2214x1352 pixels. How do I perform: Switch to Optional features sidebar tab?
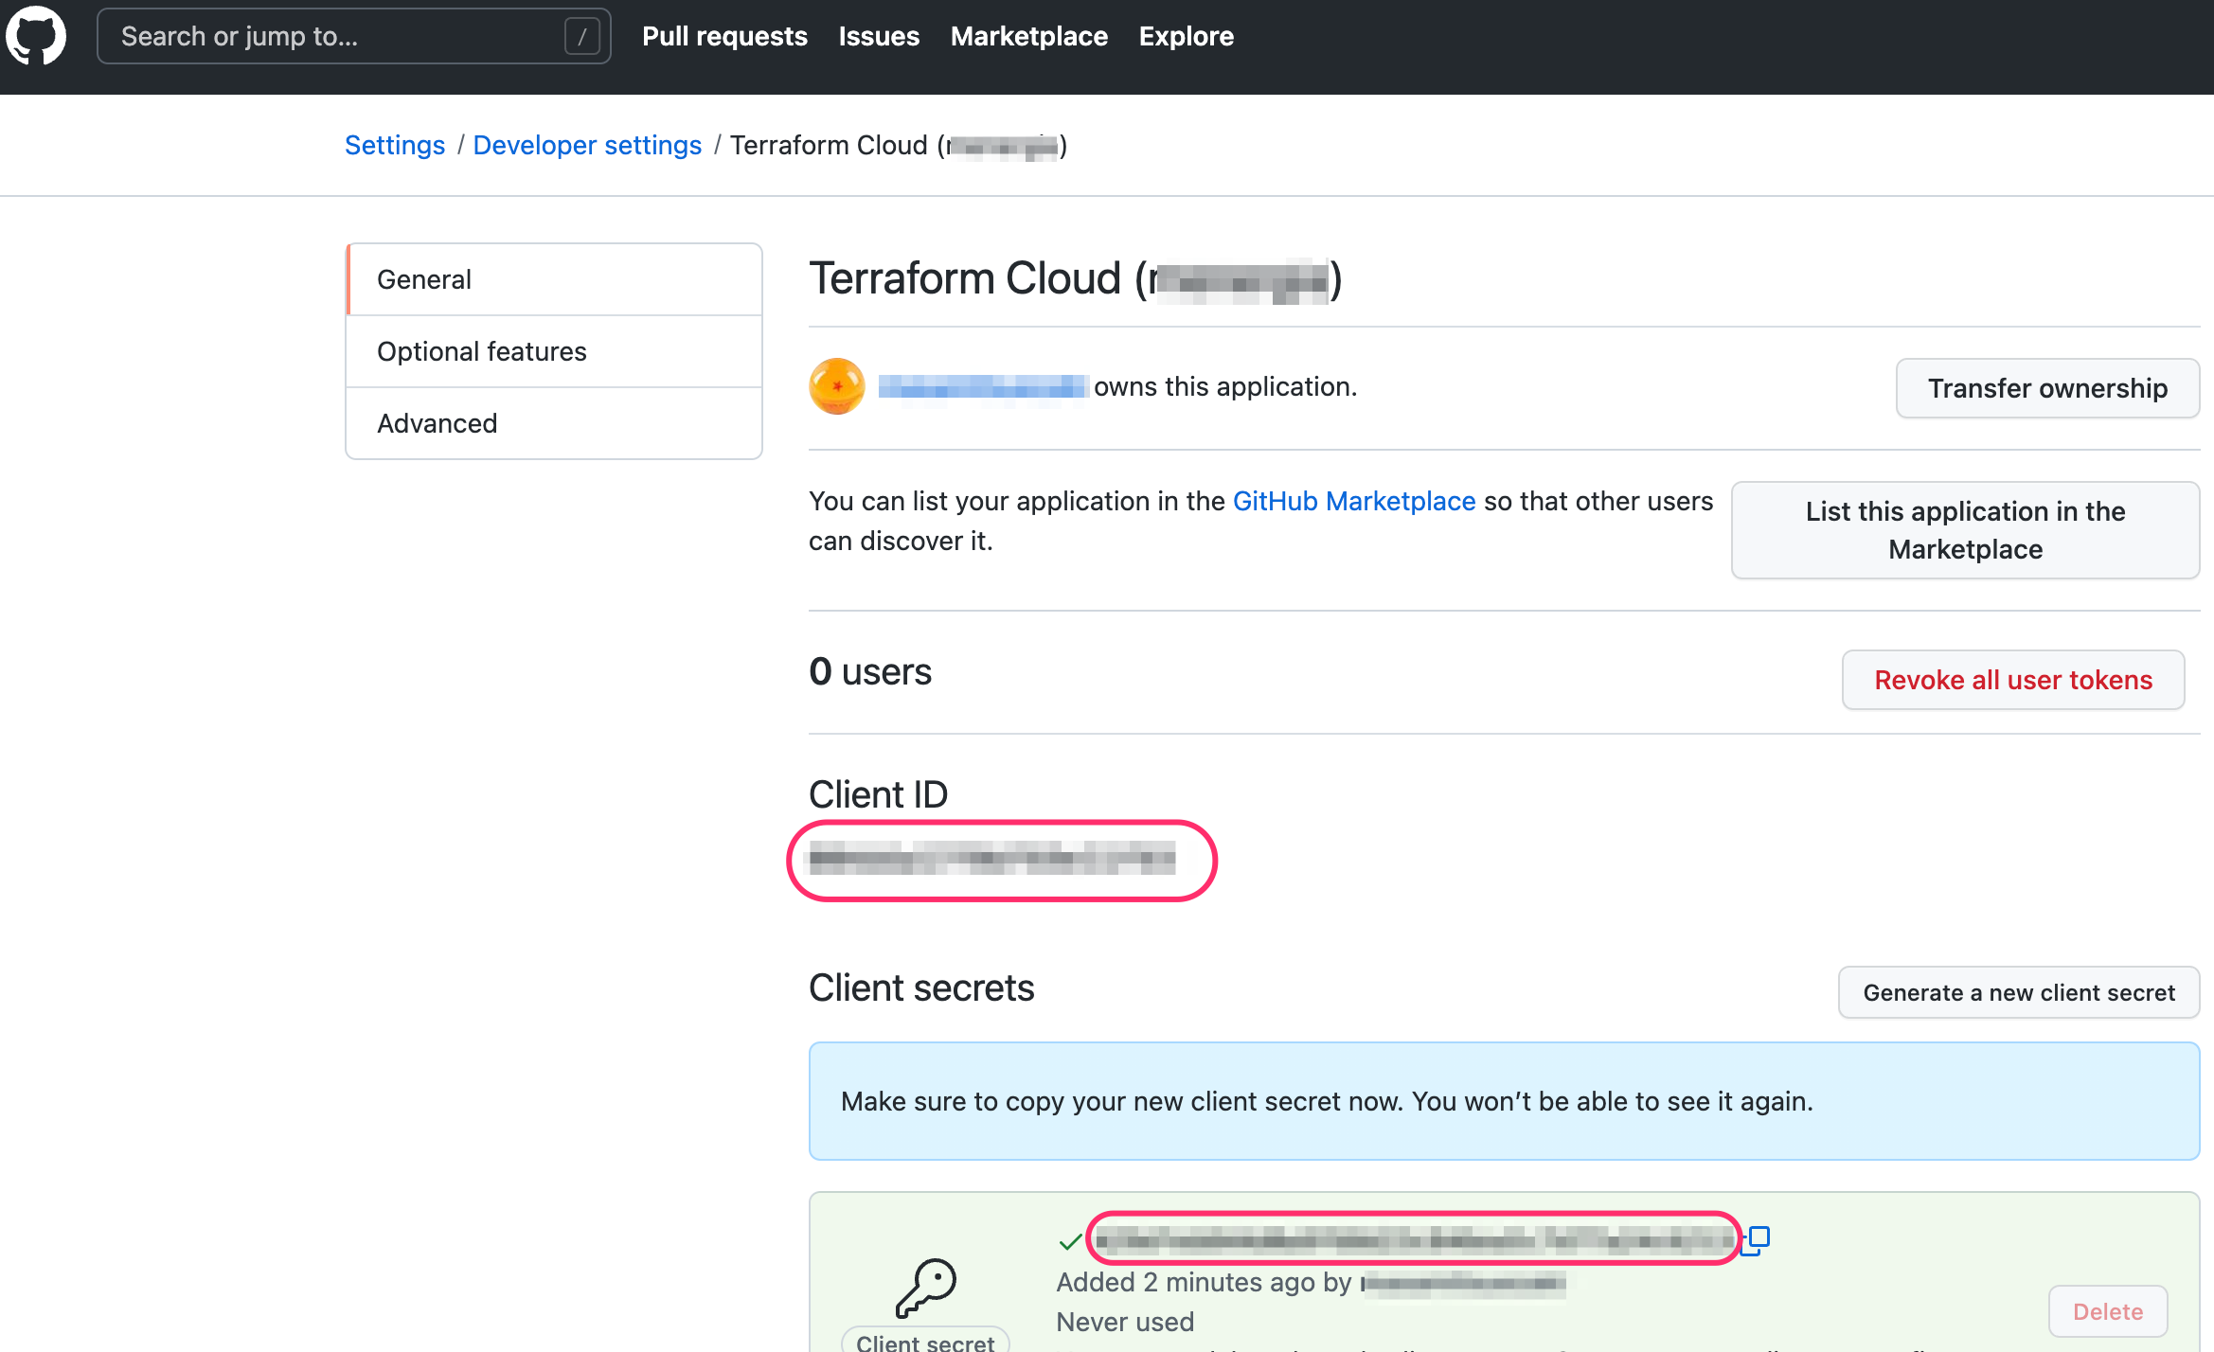point(554,351)
